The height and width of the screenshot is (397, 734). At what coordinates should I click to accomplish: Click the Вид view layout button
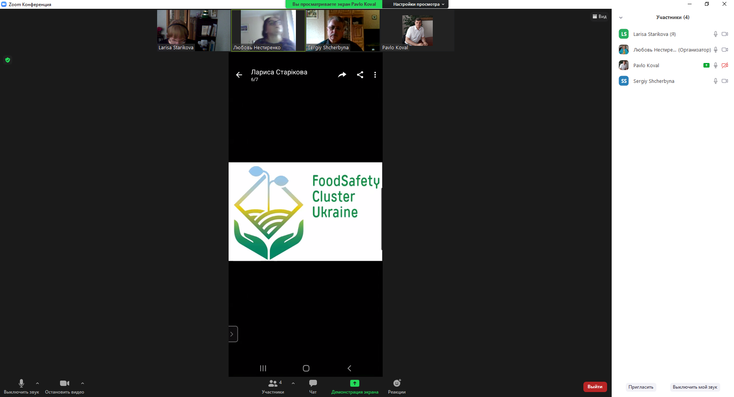point(599,16)
